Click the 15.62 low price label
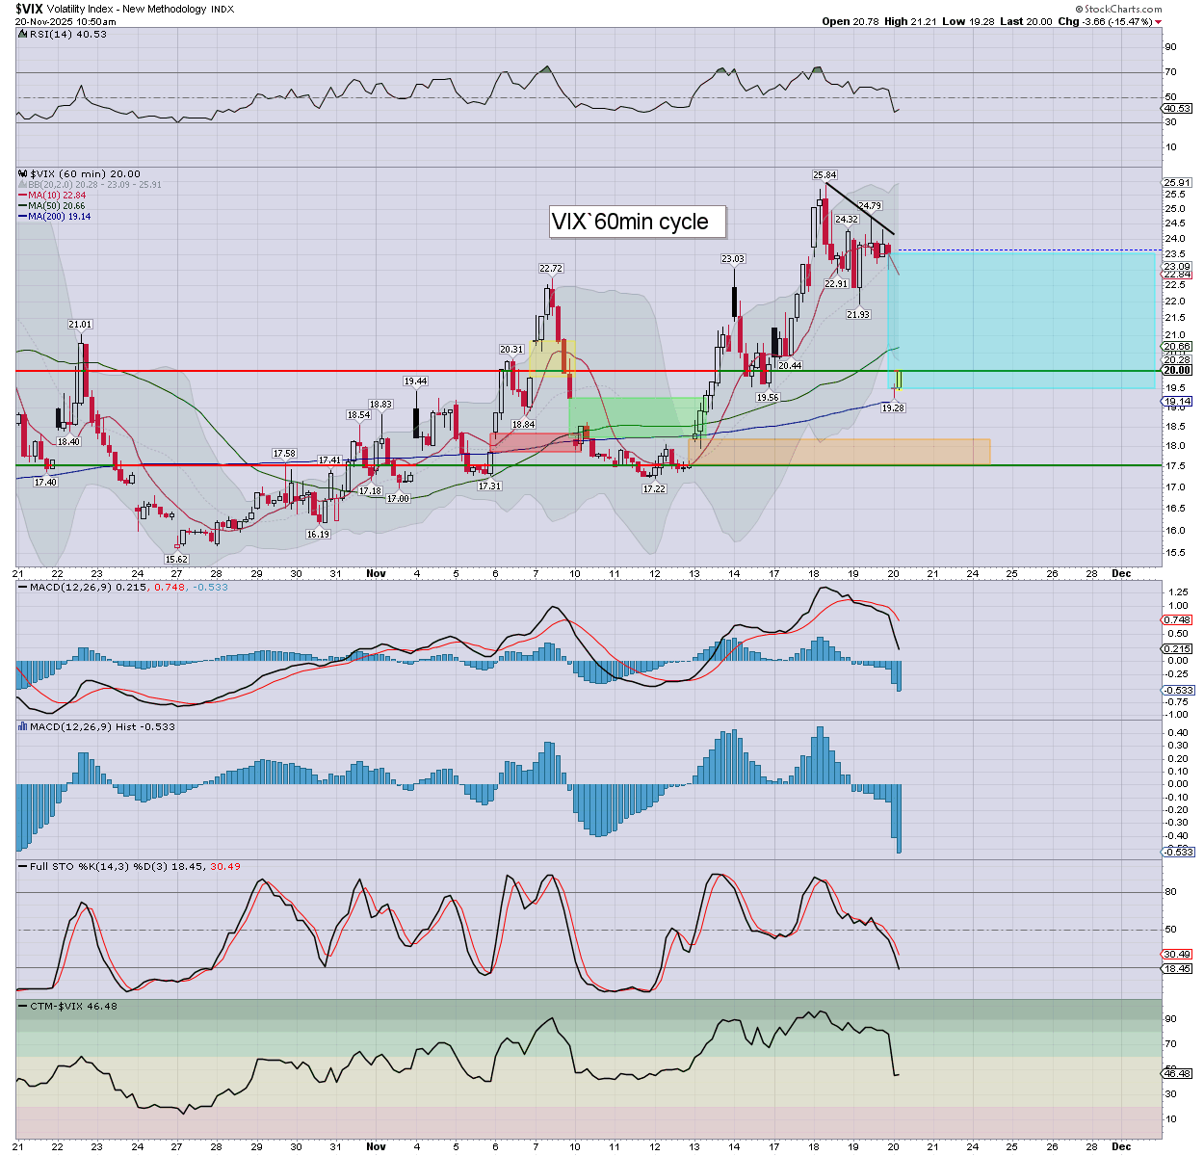 coord(176,559)
